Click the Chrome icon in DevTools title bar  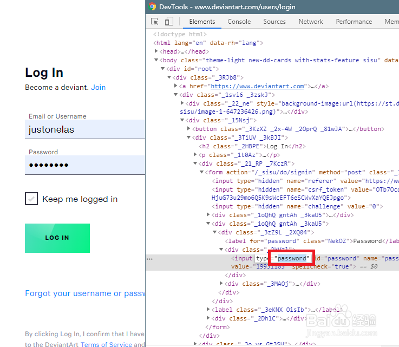(x=153, y=6)
